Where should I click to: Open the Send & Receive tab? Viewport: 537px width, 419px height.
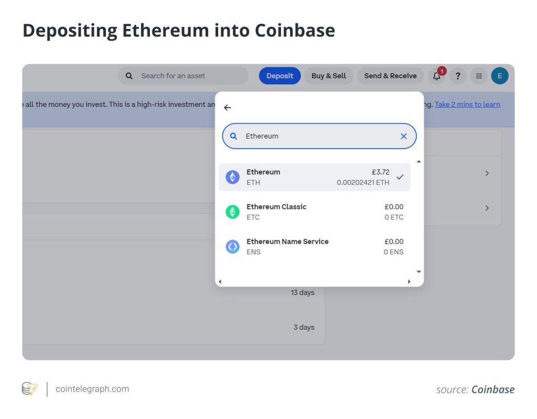[x=390, y=76]
